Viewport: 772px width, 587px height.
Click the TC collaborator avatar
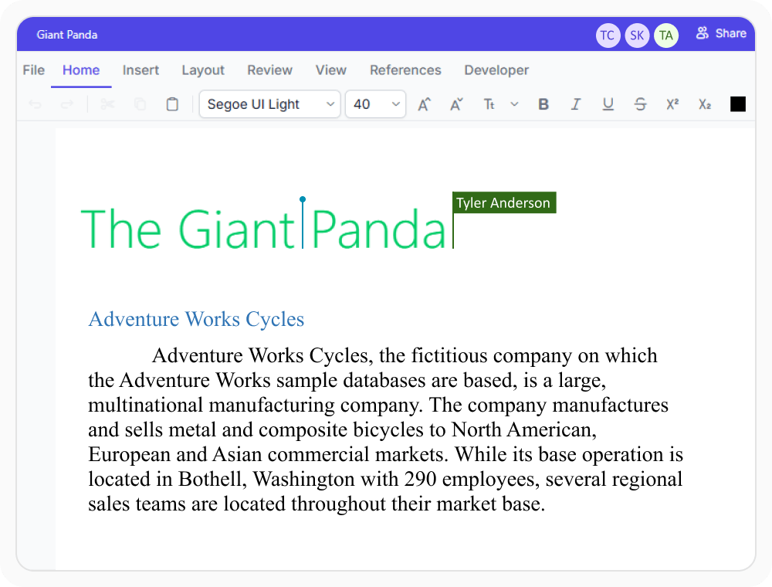click(608, 36)
